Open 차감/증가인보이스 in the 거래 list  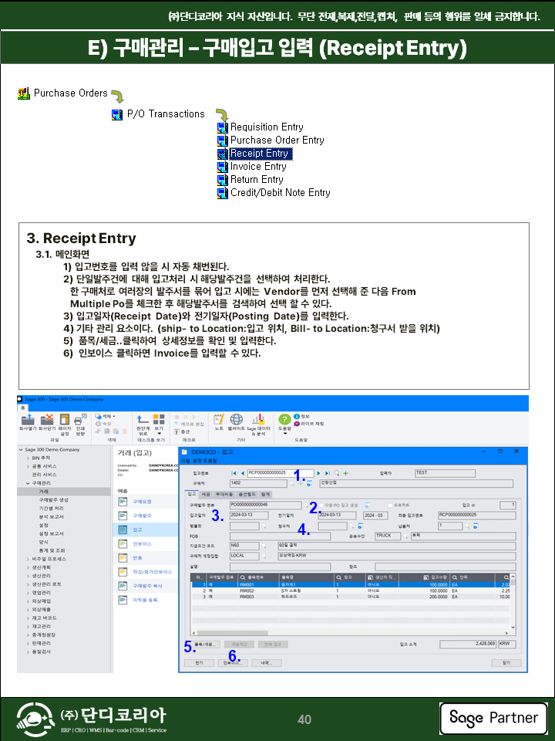click(x=152, y=572)
